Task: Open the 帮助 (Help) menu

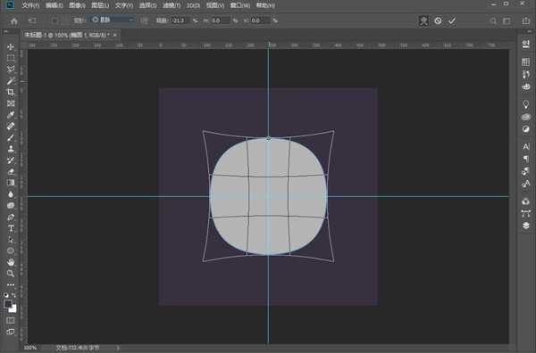Action: tap(265, 5)
